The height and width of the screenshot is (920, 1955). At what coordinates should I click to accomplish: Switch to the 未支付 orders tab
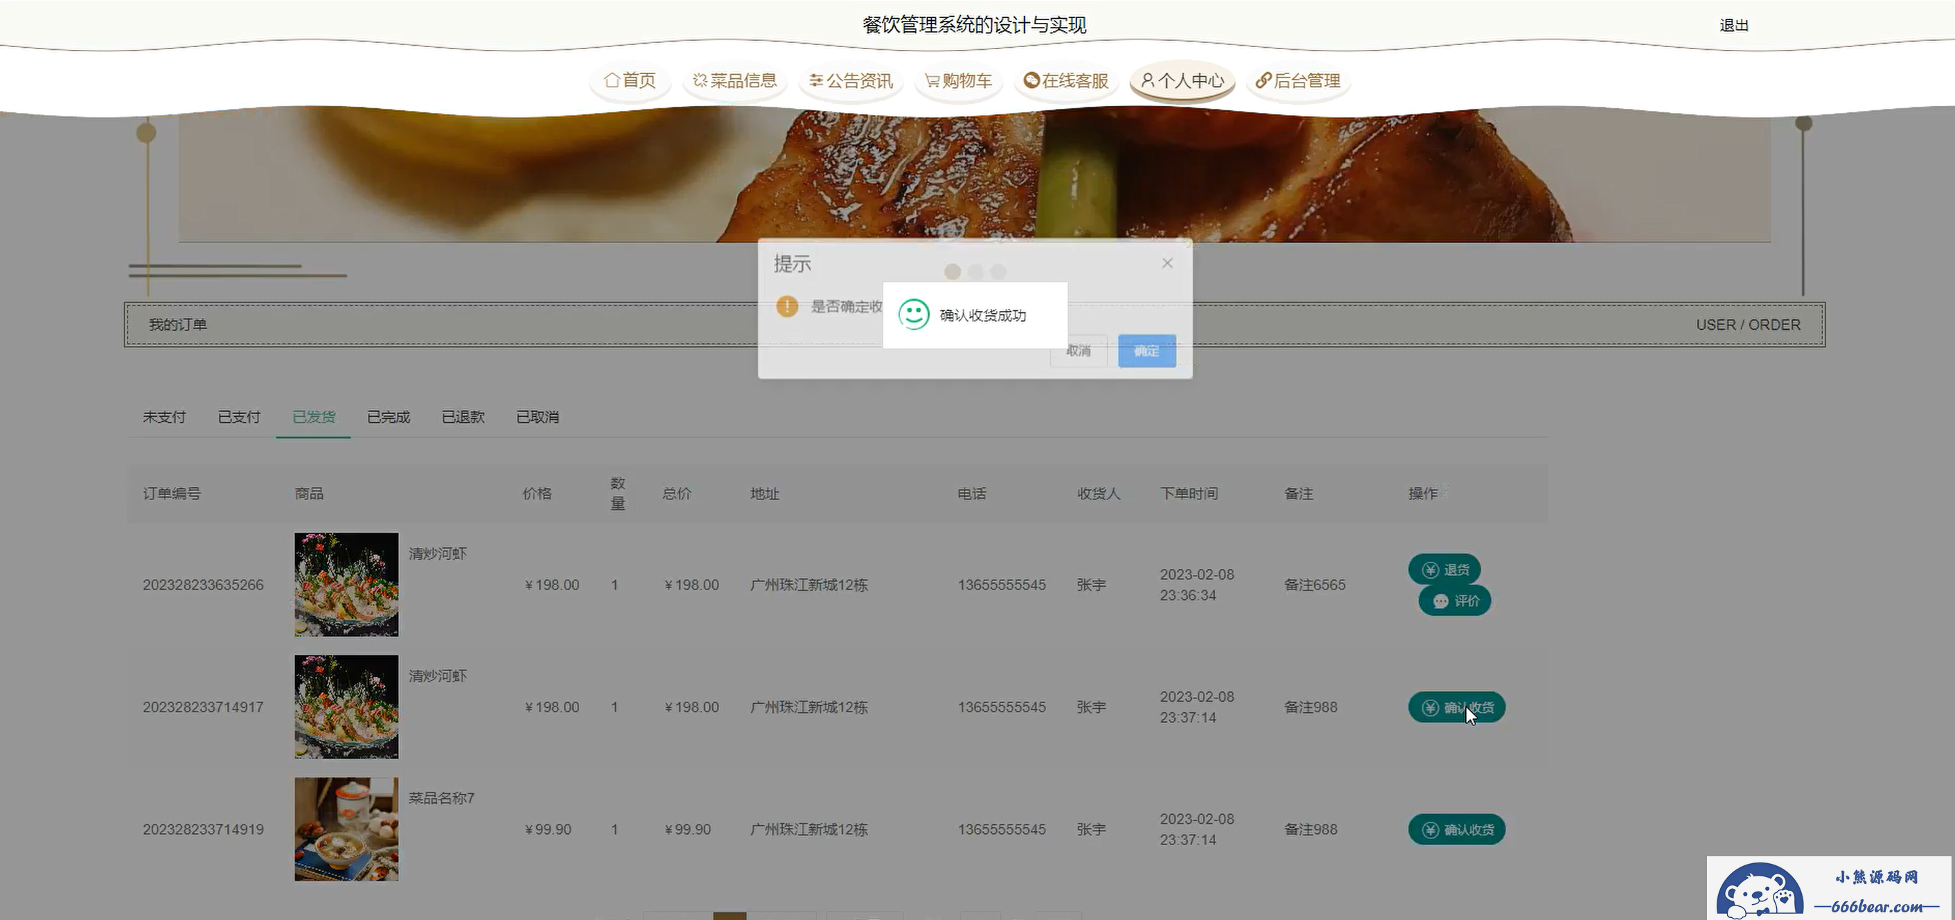(x=164, y=417)
